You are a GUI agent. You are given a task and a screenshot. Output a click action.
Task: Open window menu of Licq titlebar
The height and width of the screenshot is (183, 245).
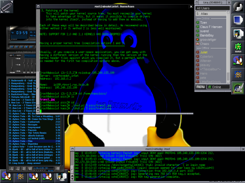pos(197,3)
